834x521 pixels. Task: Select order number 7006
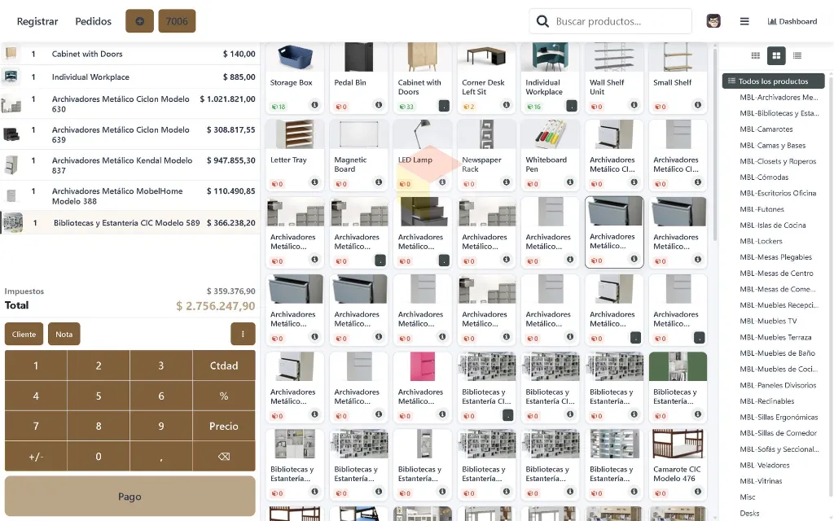pos(177,21)
